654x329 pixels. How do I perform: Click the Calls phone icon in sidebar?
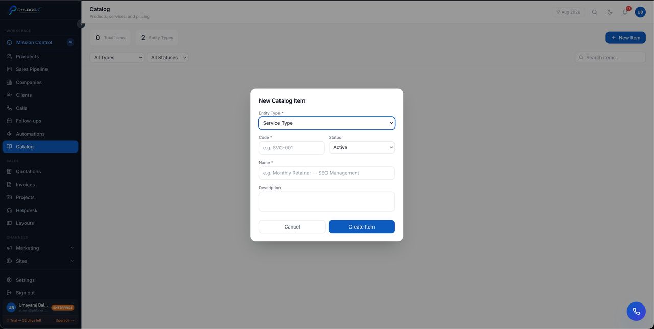tap(9, 108)
